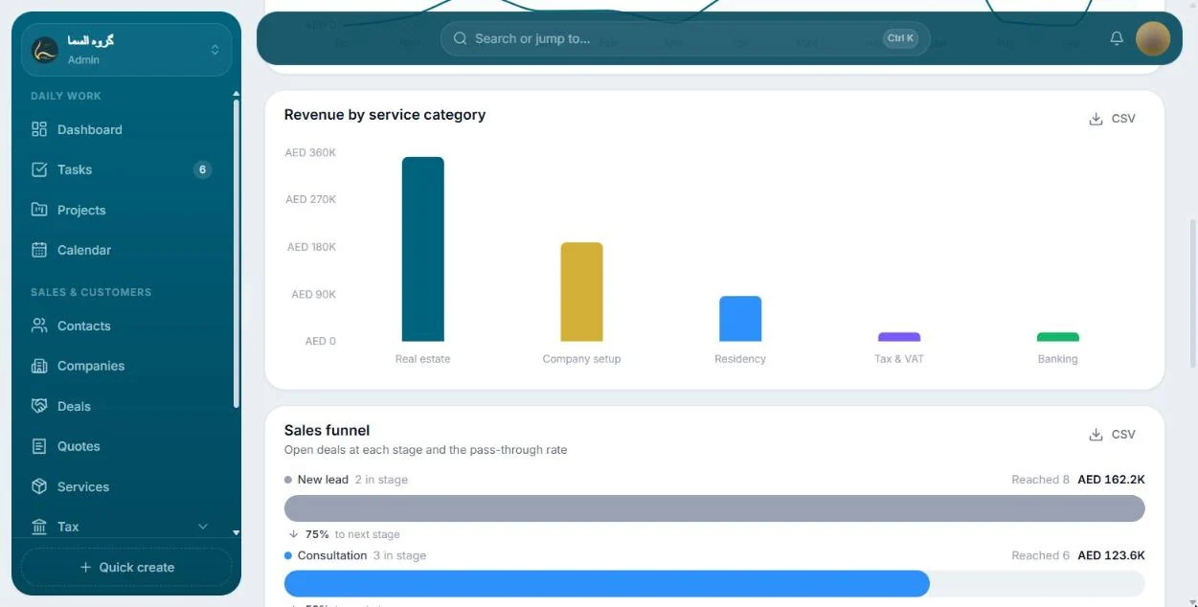Screen dimensions: 1198x607
Task: Click the Deals handshake icon
Action: point(39,406)
